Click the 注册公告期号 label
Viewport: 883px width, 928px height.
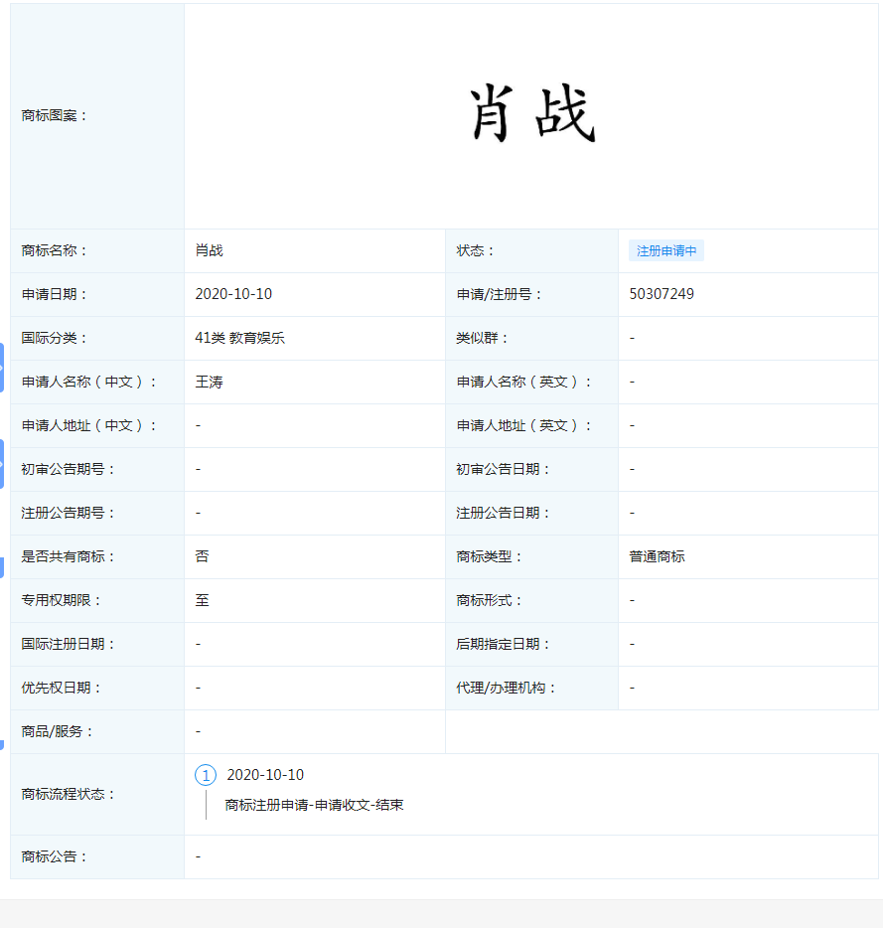pyautogui.click(x=69, y=513)
